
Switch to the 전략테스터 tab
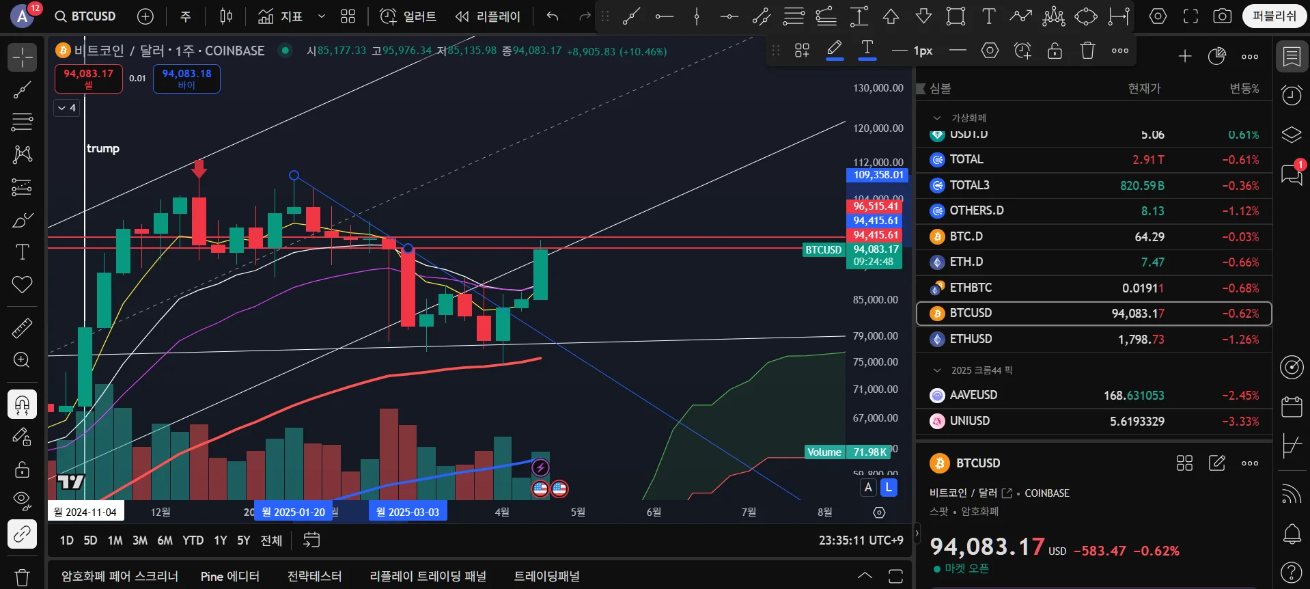click(x=315, y=576)
